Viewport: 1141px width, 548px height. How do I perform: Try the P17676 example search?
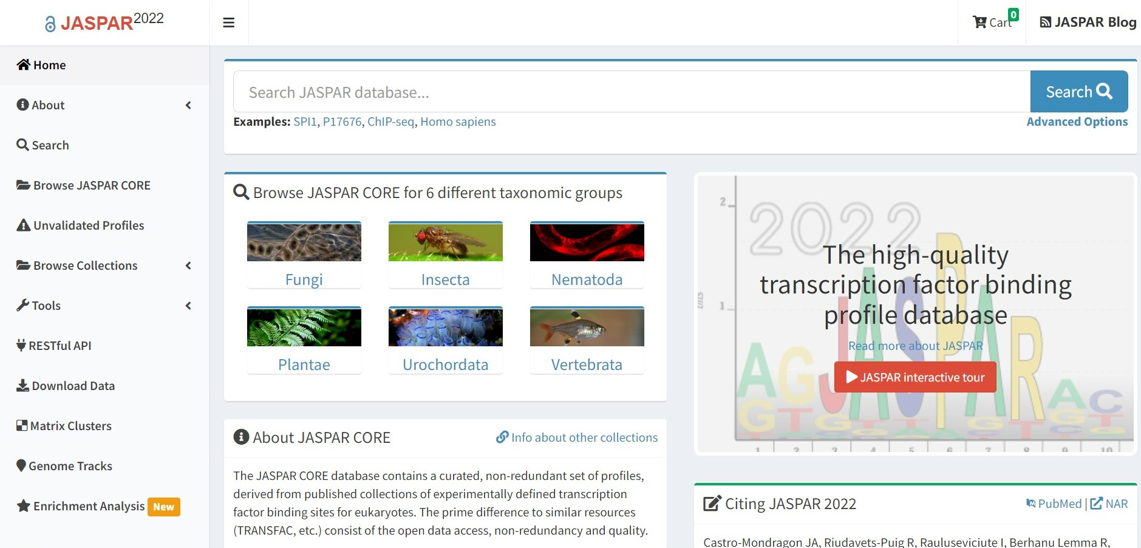342,122
